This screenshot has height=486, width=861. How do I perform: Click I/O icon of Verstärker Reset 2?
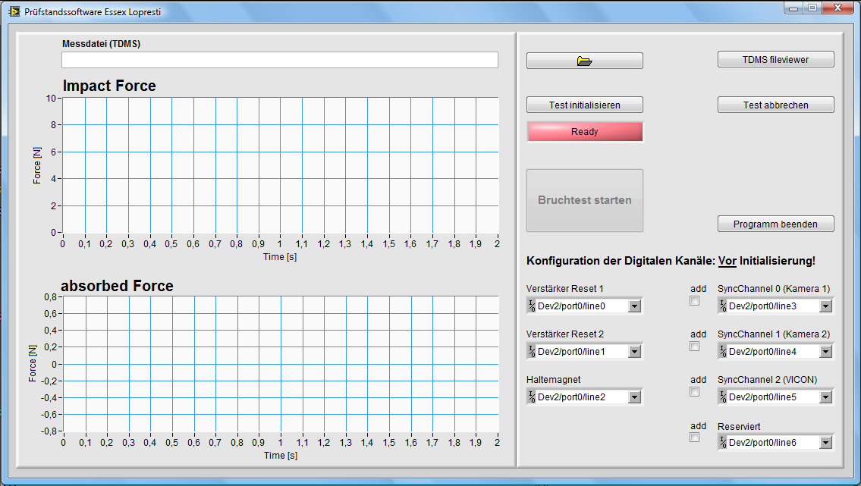tap(532, 352)
